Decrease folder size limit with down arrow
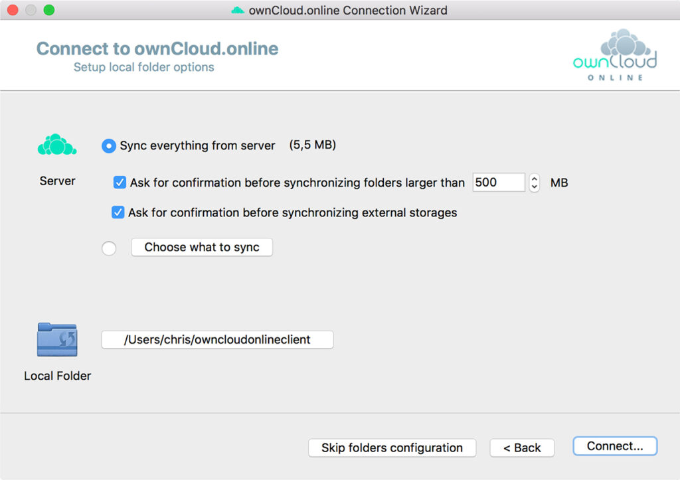The image size is (680, 480). pyautogui.click(x=535, y=187)
